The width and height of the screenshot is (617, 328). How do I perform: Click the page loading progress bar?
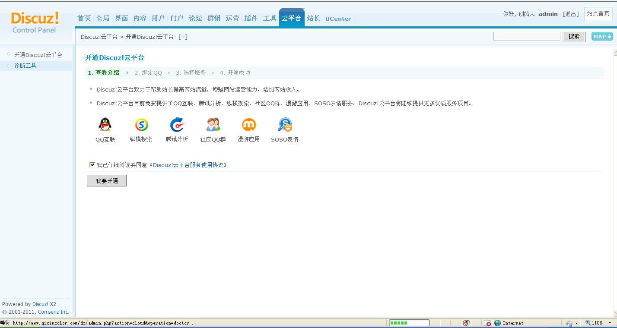click(x=409, y=323)
